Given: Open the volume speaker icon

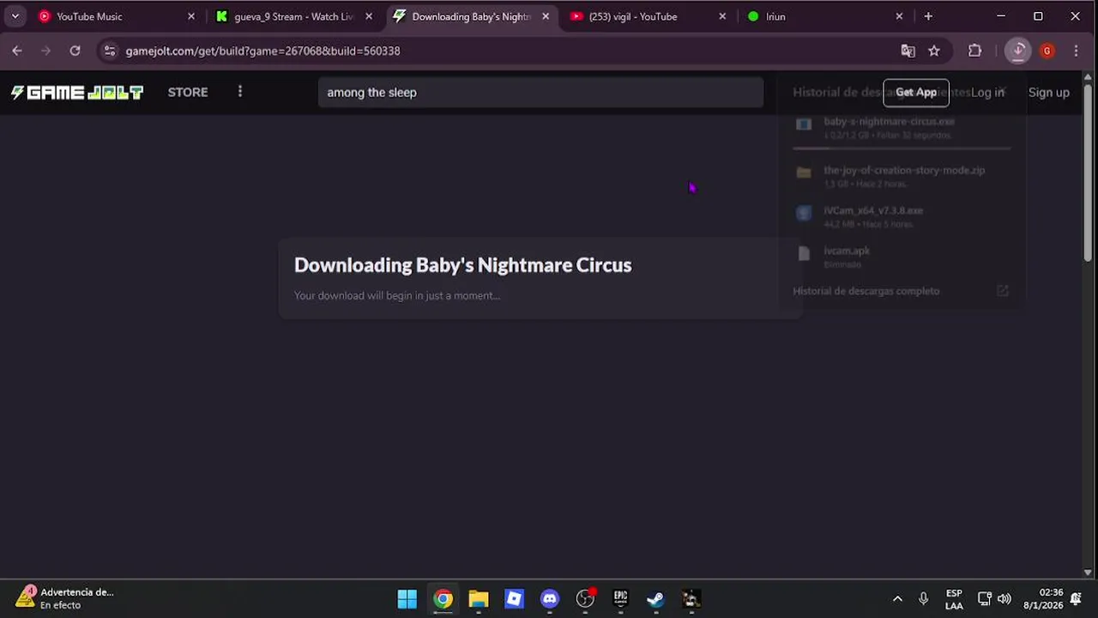Looking at the screenshot, I should pos(1004,598).
